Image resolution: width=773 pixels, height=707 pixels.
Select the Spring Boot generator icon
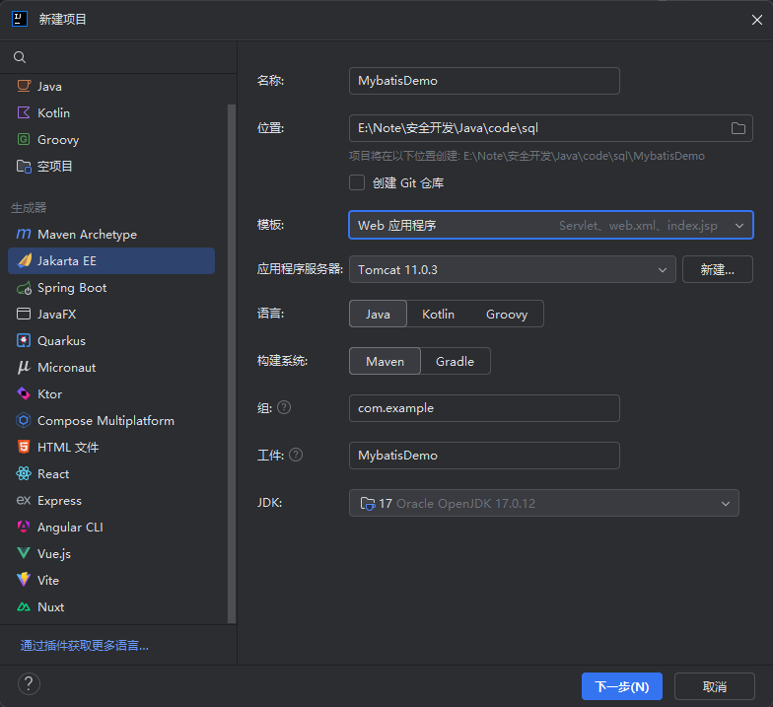[x=24, y=288]
